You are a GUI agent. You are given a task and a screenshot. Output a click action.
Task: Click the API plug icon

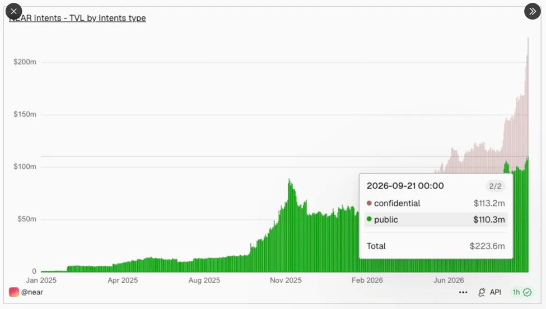pyautogui.click(x=482, y=292)
